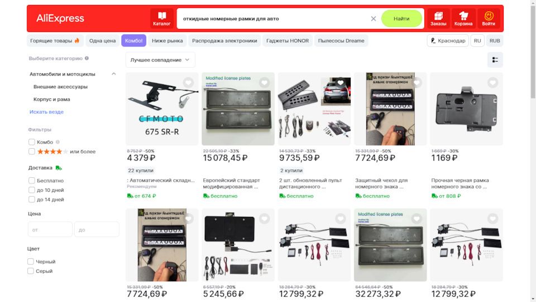The height and width of the screenshot is (302, 536).
Task: Open the Корзина shopping cart
Action: tap(463, 18)
